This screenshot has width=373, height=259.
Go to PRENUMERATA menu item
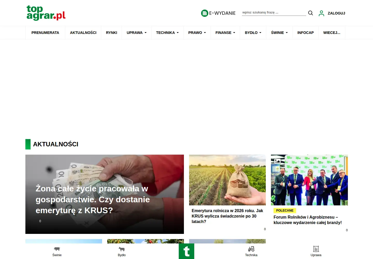click(45, 33)
